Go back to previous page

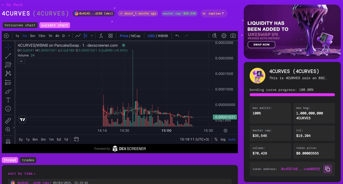coord(12,5)
